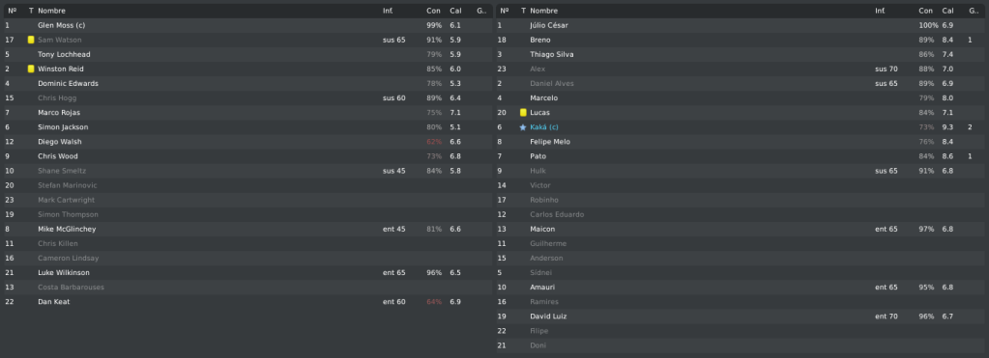Click Diego Walsh's 62% condition value
Viewport: 989px width, 358px height.
tap(434, 142)
